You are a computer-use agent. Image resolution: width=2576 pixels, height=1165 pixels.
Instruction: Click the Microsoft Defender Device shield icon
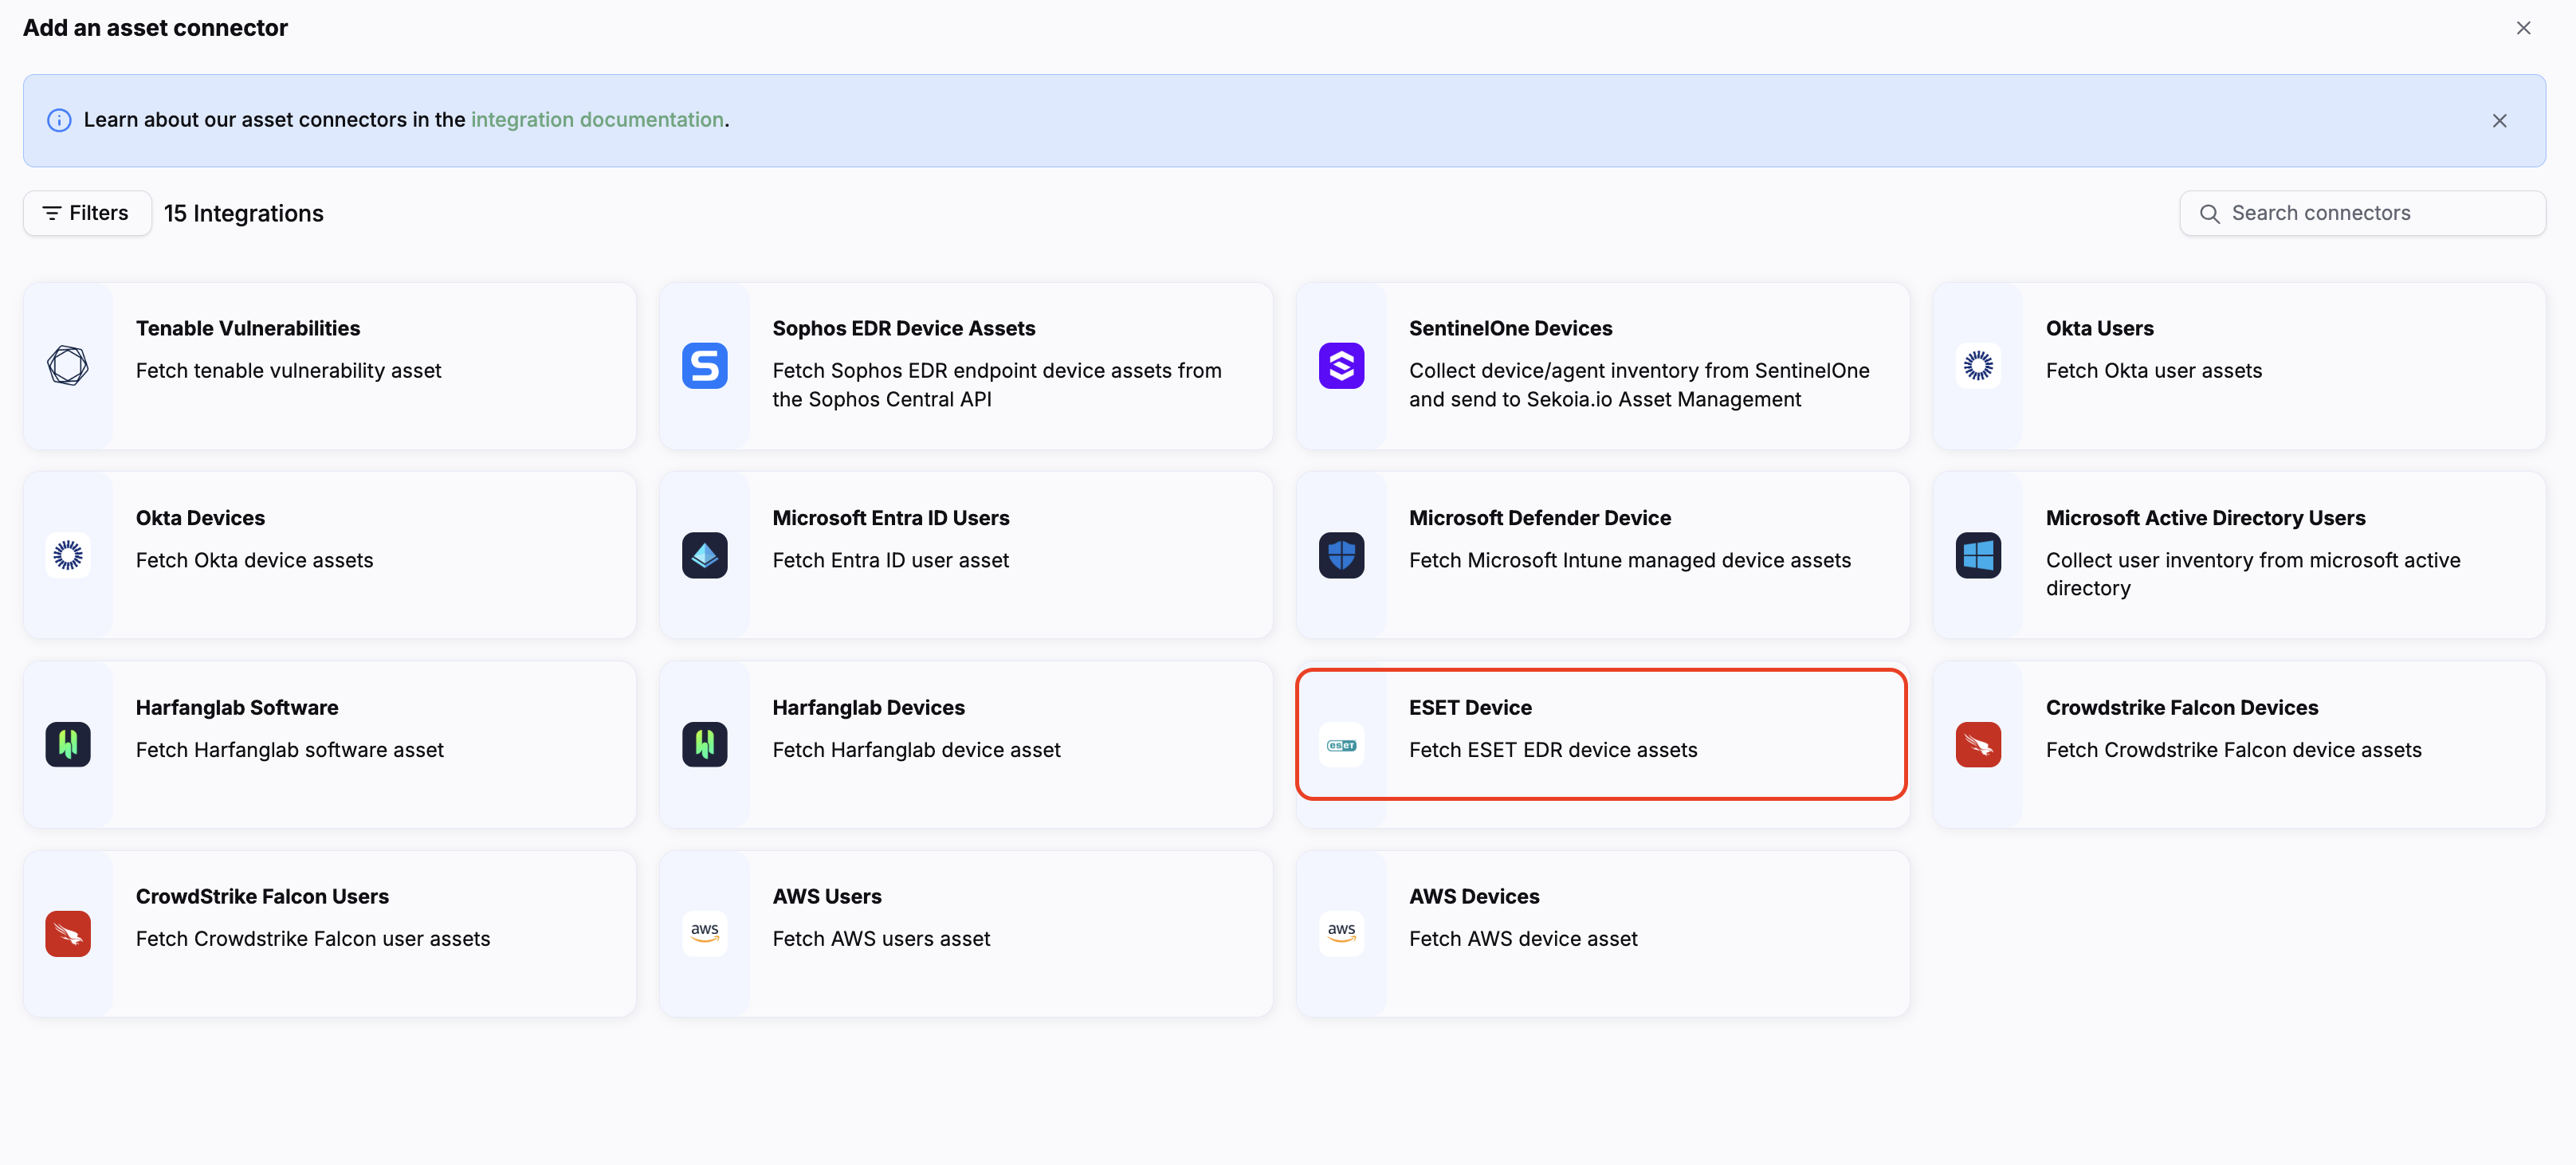point(1342,555)
